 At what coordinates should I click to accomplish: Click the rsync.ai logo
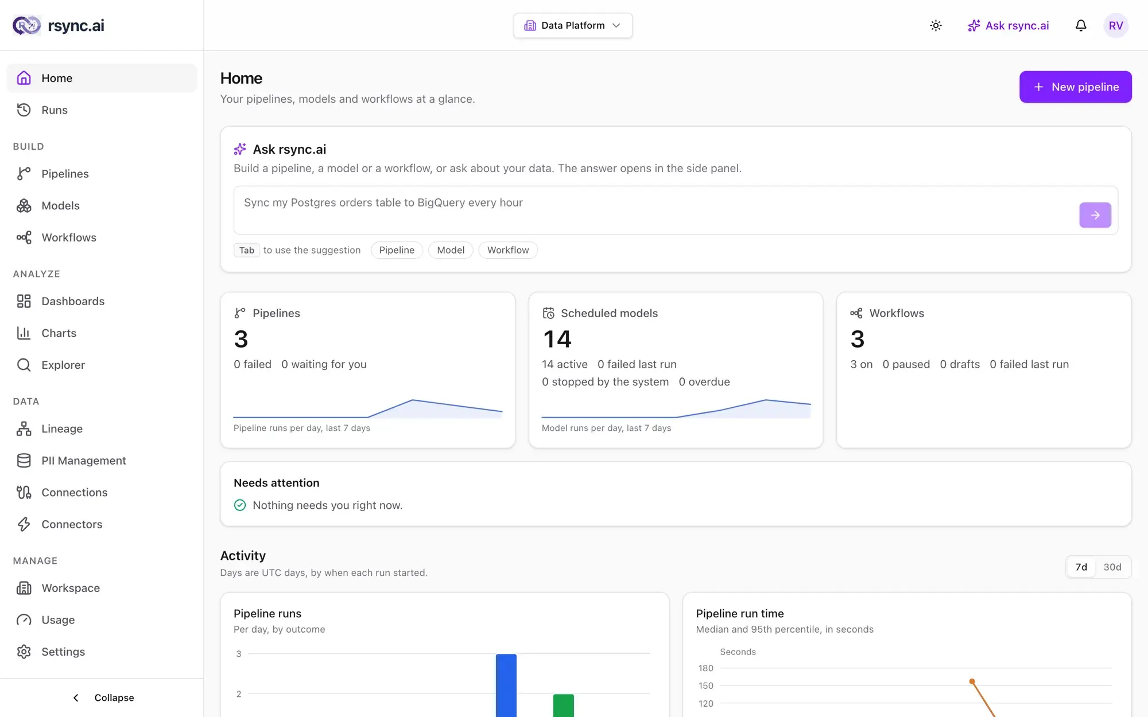point(59,25)
